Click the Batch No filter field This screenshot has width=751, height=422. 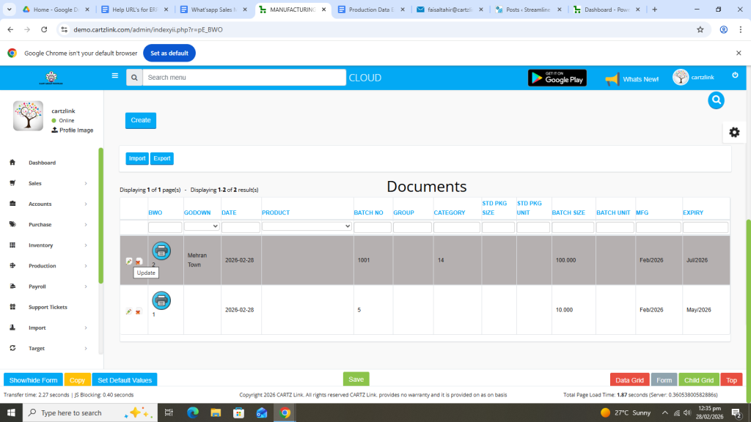(x=372, y=227)
